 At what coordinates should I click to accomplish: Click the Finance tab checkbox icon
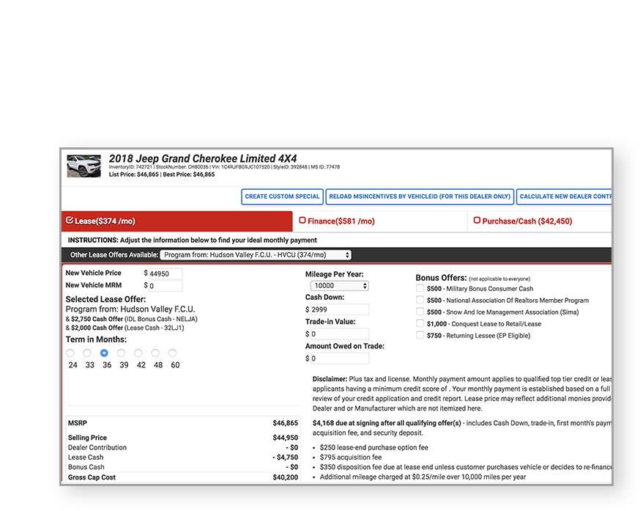click(302, 221)
